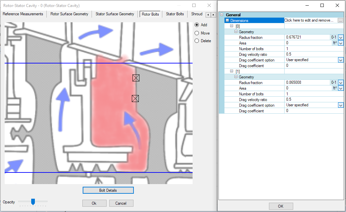This screenshot has width=346, height=212.
Task: Click the Bolt Details button
Action: tap(108, 190)
